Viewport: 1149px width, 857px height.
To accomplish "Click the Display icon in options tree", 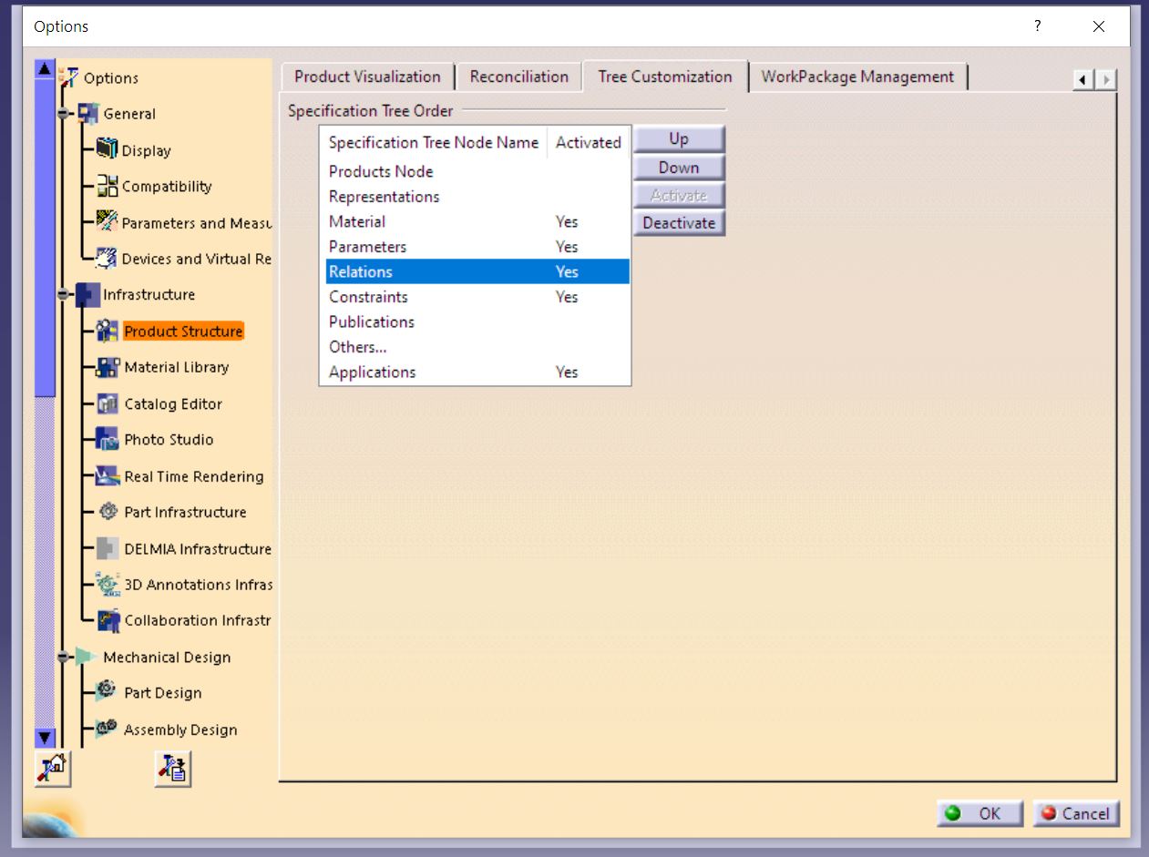I will click(x=108, y=149).
